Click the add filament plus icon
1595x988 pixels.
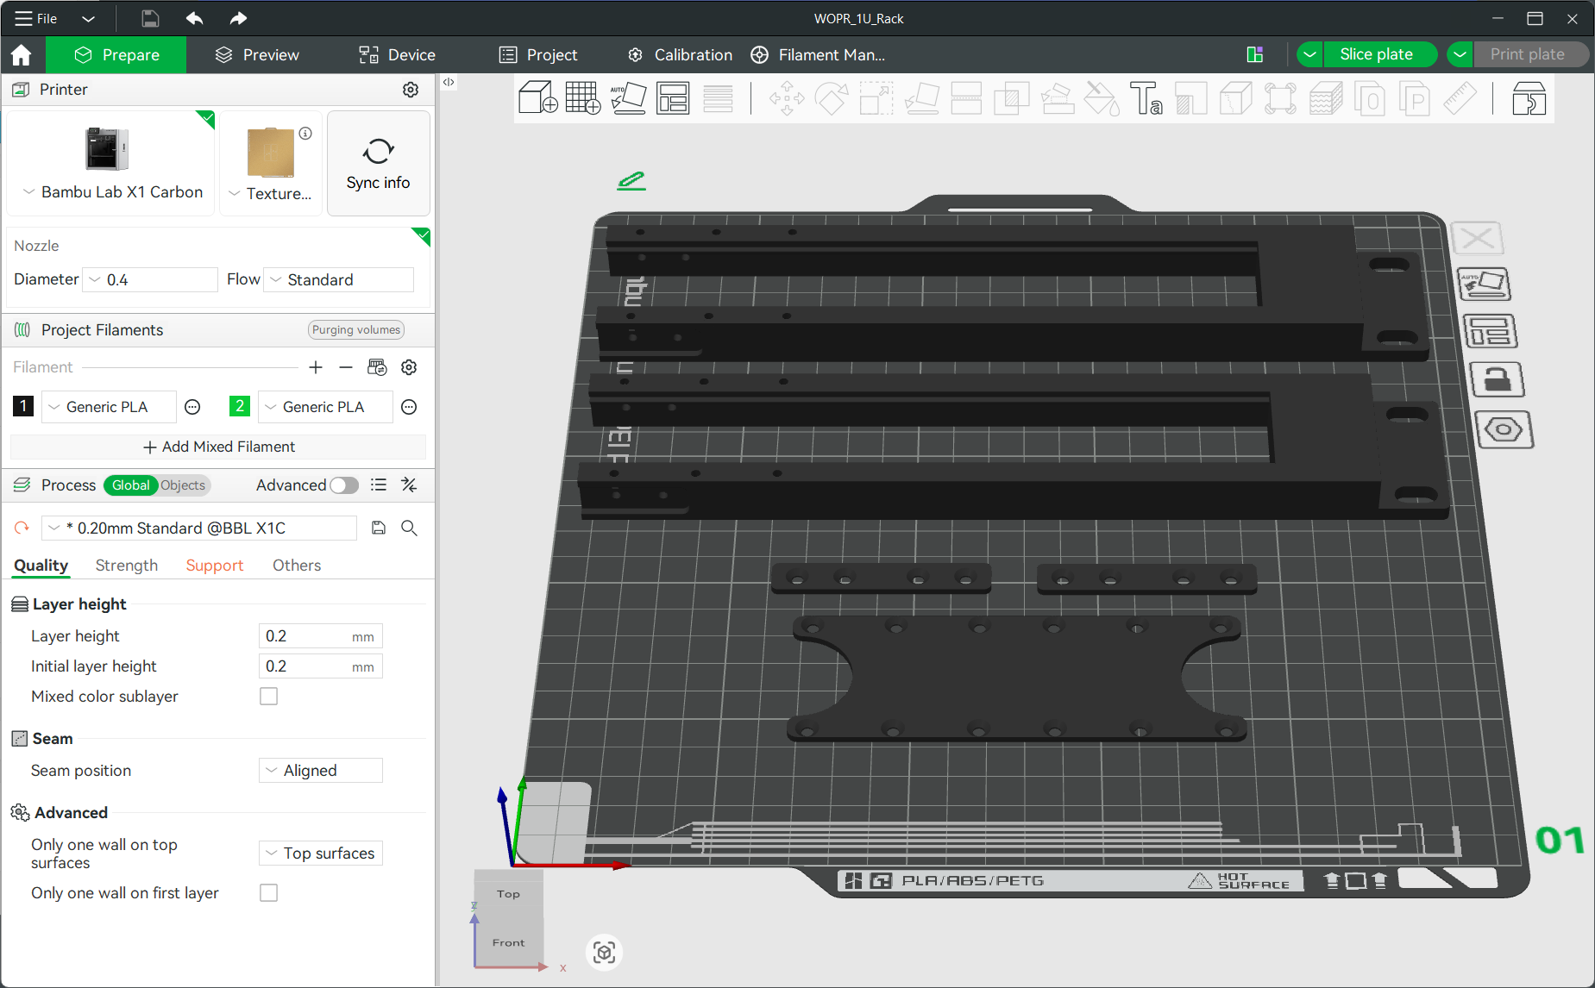(x=316, y=367)
